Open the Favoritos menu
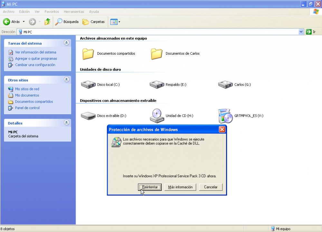Viewport: 322px width, 232px height. pyautogui.click(x=52, y=12)
